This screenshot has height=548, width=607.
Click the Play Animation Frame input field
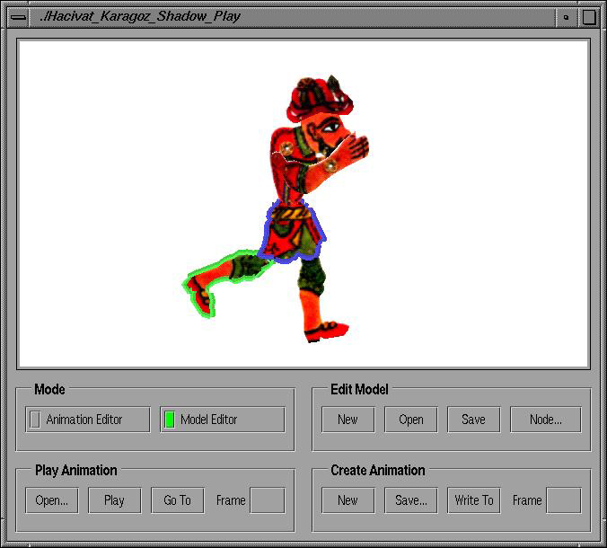(267, 500)
